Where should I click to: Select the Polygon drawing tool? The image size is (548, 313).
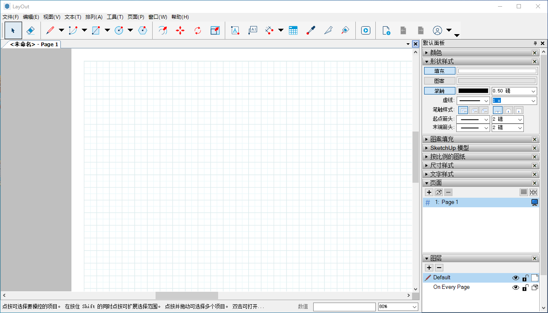(143, 30)
